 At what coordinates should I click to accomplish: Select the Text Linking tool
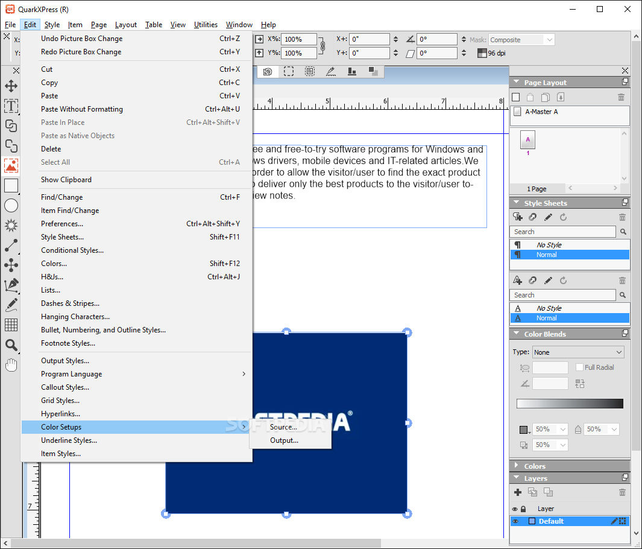coord(11,125)
